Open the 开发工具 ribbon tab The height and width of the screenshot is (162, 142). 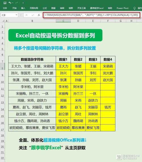click(82, 8)
